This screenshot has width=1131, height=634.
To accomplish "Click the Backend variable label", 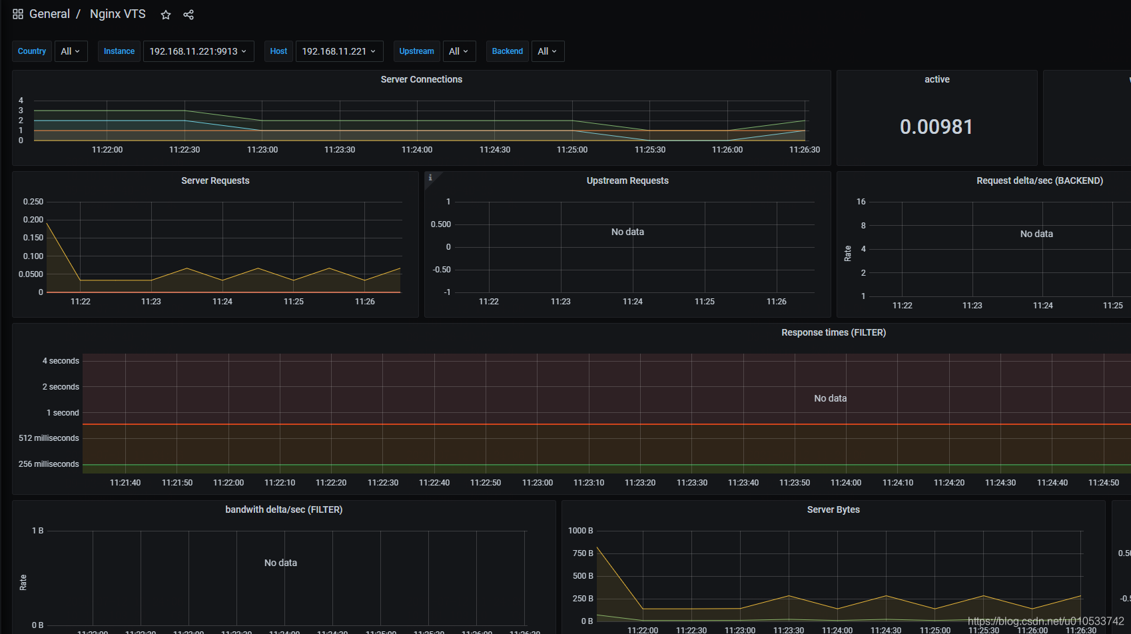I will coord(508,51).
